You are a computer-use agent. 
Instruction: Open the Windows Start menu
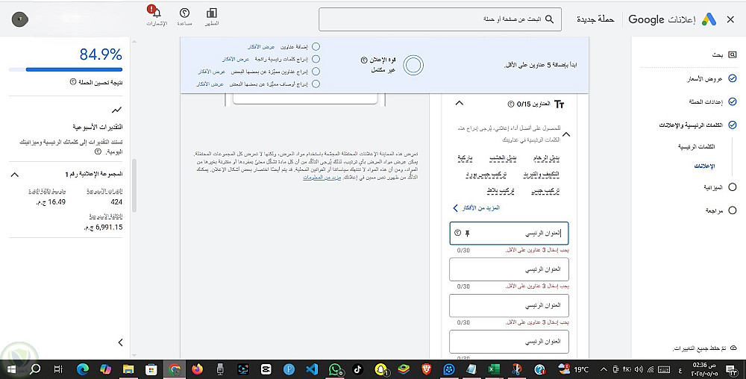point(11,369)
